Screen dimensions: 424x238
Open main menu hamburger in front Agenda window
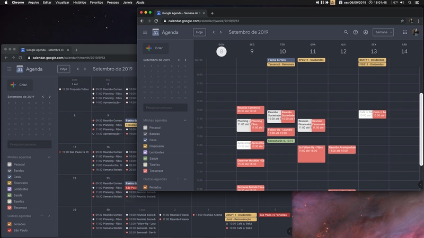145,32
